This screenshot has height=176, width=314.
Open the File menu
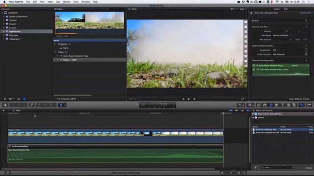(28, 2)
